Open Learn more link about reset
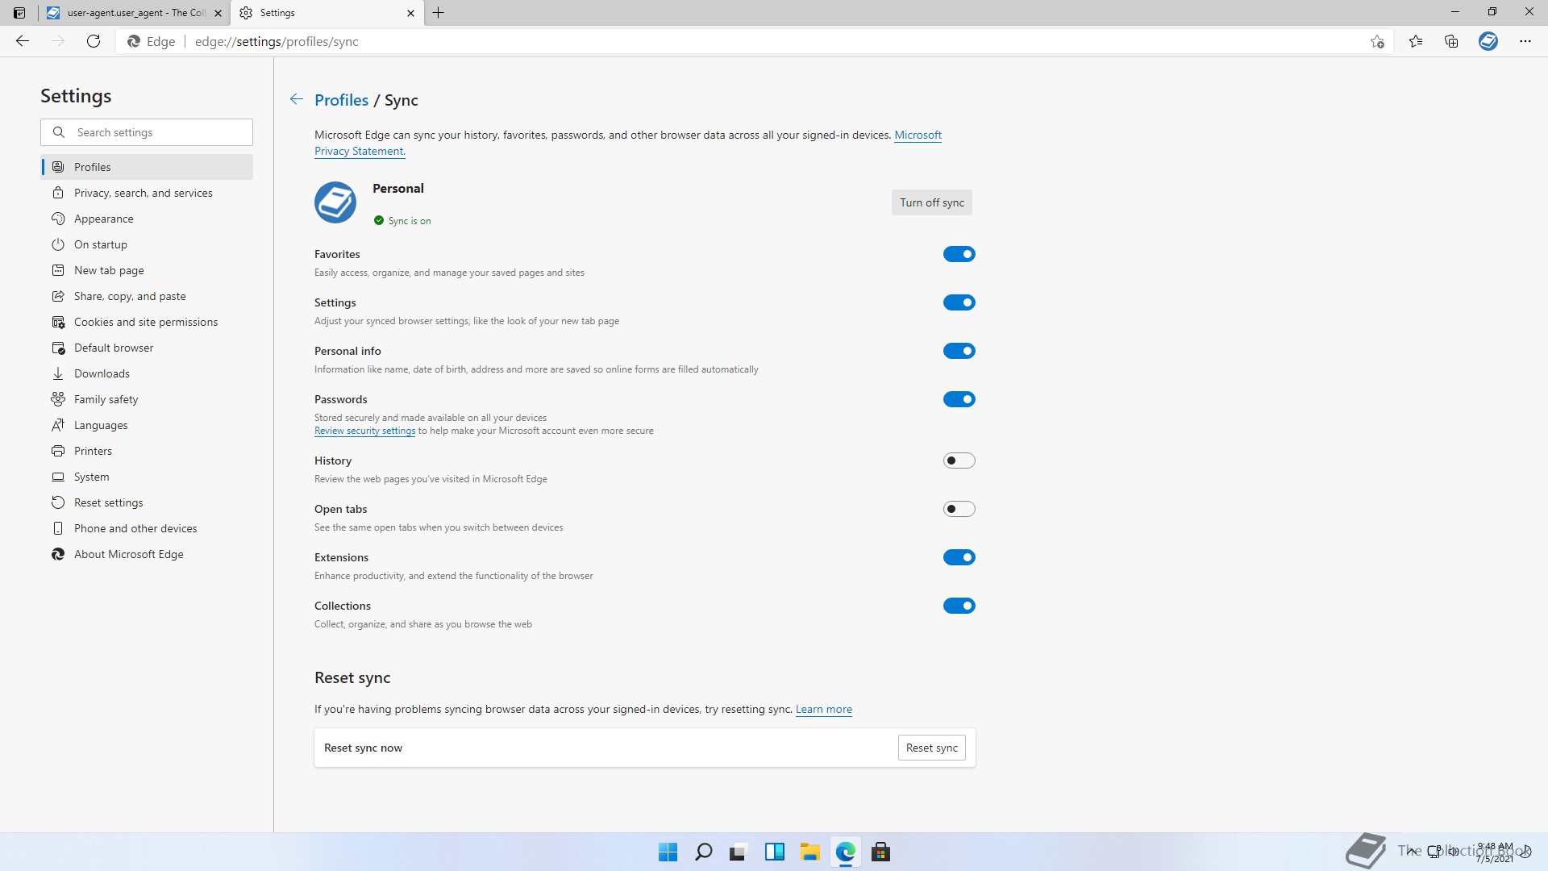The height and width of the screenshot is (871, 1548). point(824,709)
